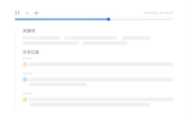Click the blue speaker avatar at 00:00:05
This screenshot has width=188, height=117.
pos(25,79)
